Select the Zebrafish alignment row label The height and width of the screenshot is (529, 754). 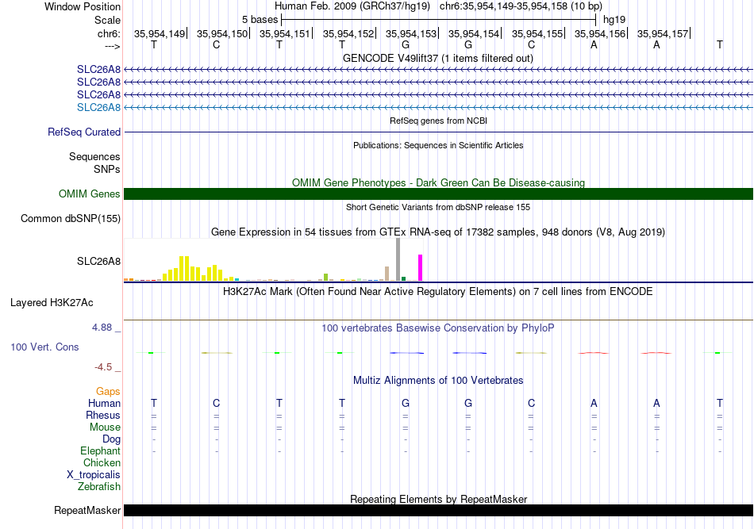[99, 486]
